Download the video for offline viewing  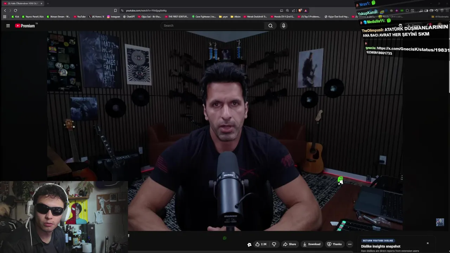pos(311,244)
